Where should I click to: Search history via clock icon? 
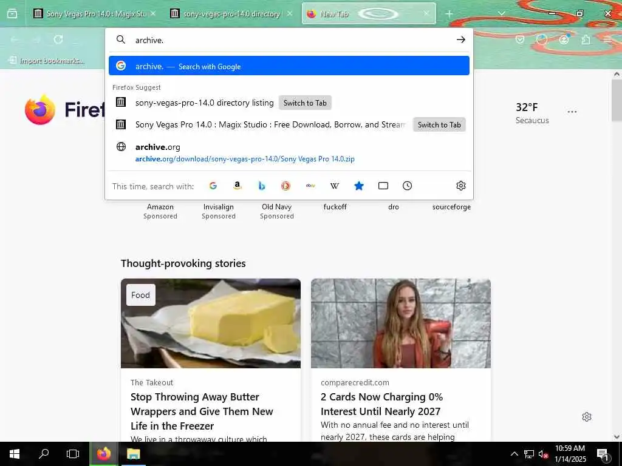tap(408, 186)
